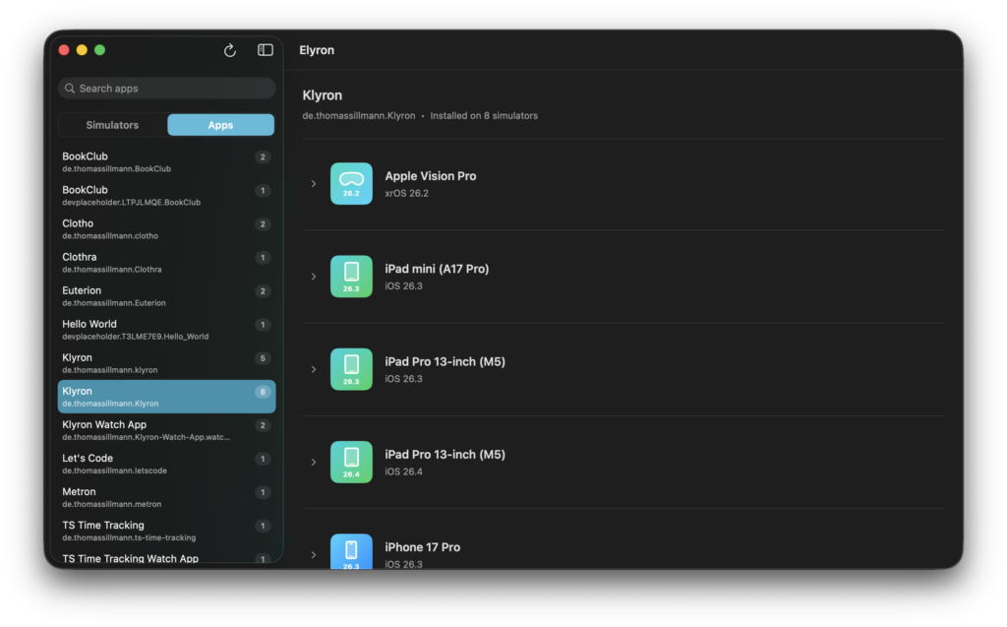Viewport: 1007px width, 627px height.
Task: Switch to the Simulators tab
Action: pyautogui.click(x=112, y=125)
